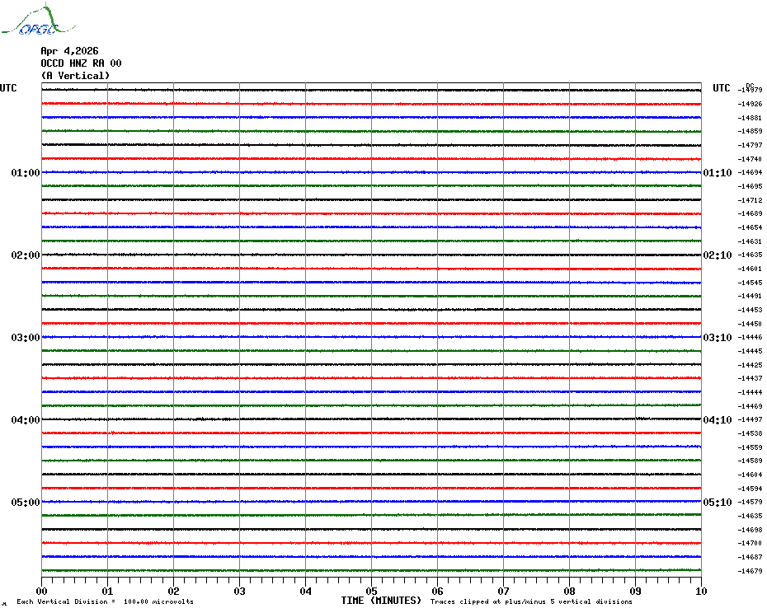Click the 01:10 label on right axis

coord(717,173)
